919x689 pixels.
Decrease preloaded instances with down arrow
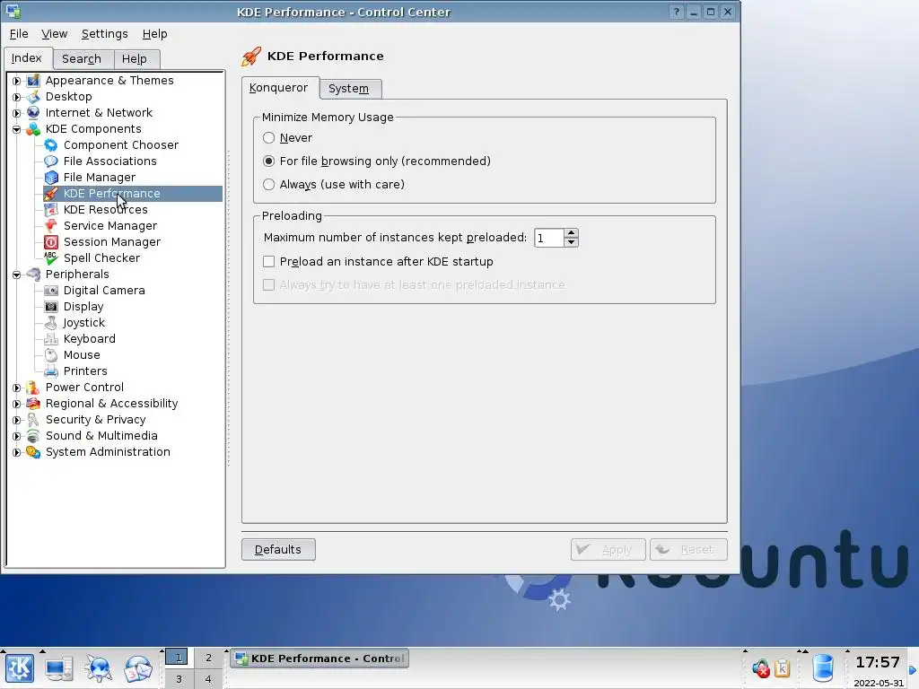pos(571,242)
